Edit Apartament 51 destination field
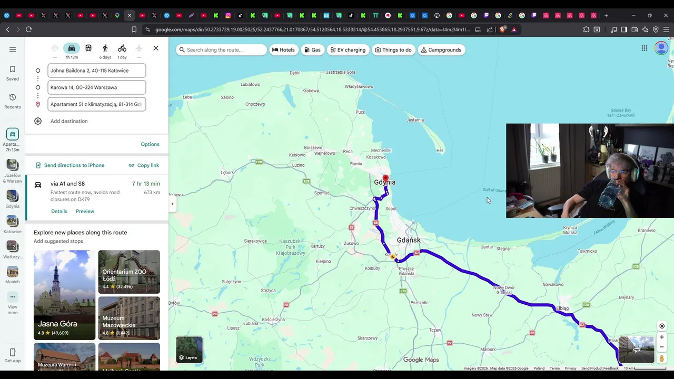 [x=97, y=104]
